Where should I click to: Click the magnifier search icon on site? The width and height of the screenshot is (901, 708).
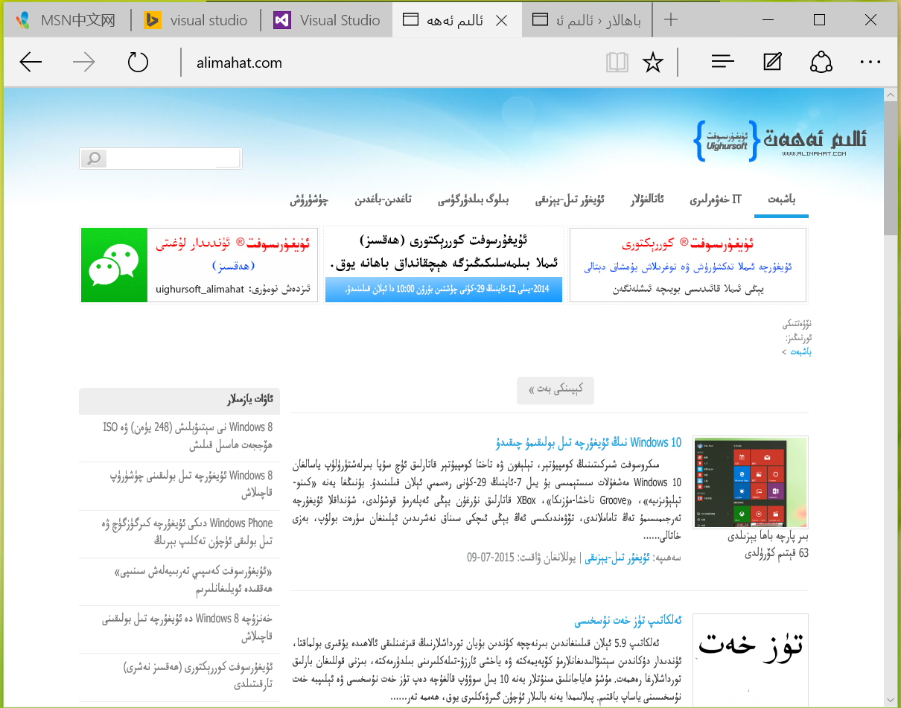point(94,159)
